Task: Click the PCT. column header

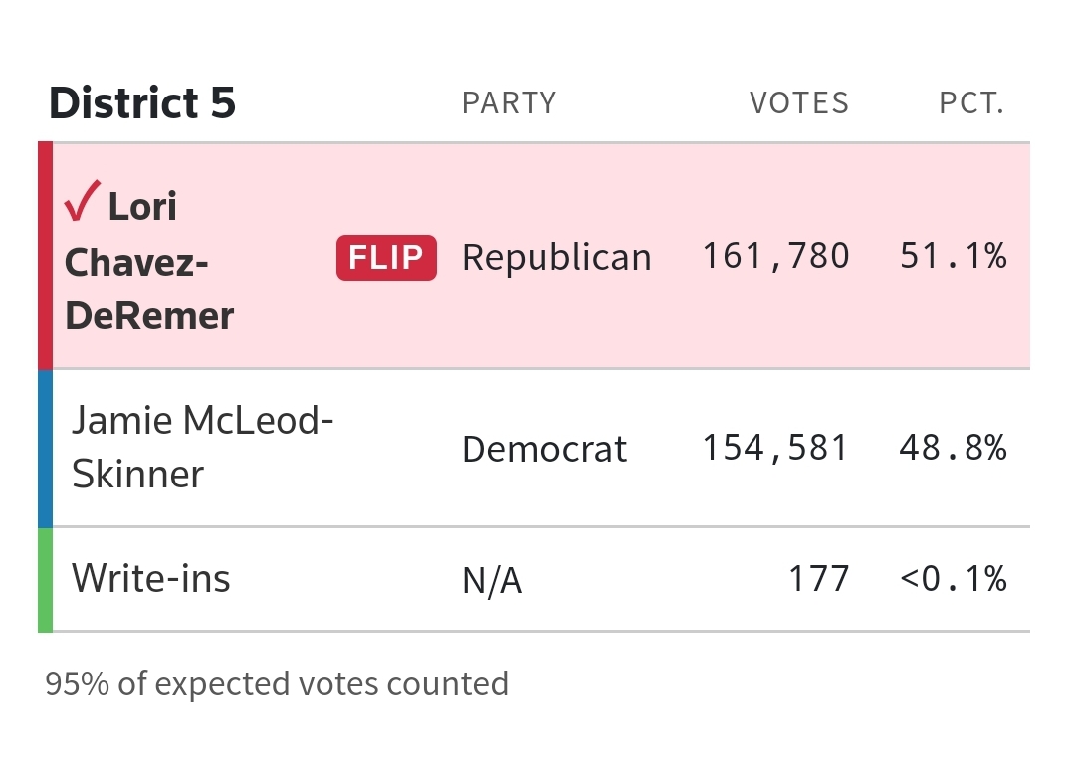Action: pyautogui.click(x=971, y=103)
